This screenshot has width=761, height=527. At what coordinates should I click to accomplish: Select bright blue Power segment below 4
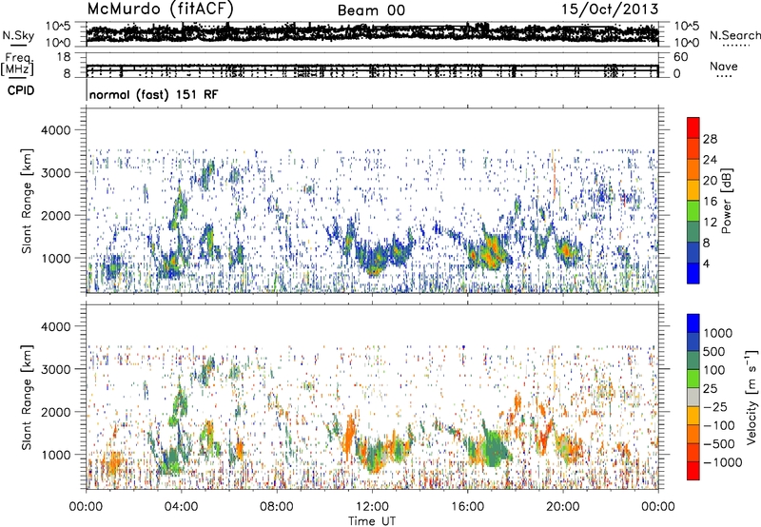(693, 273)
